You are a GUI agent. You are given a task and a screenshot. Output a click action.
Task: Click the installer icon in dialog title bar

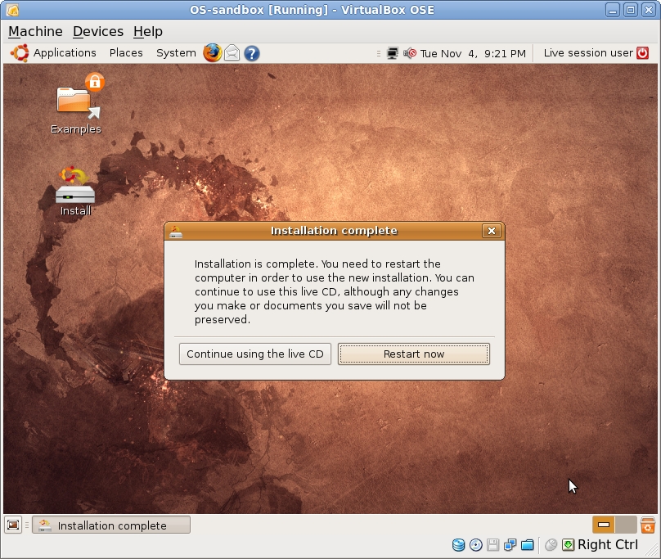(x=175, y=231)
